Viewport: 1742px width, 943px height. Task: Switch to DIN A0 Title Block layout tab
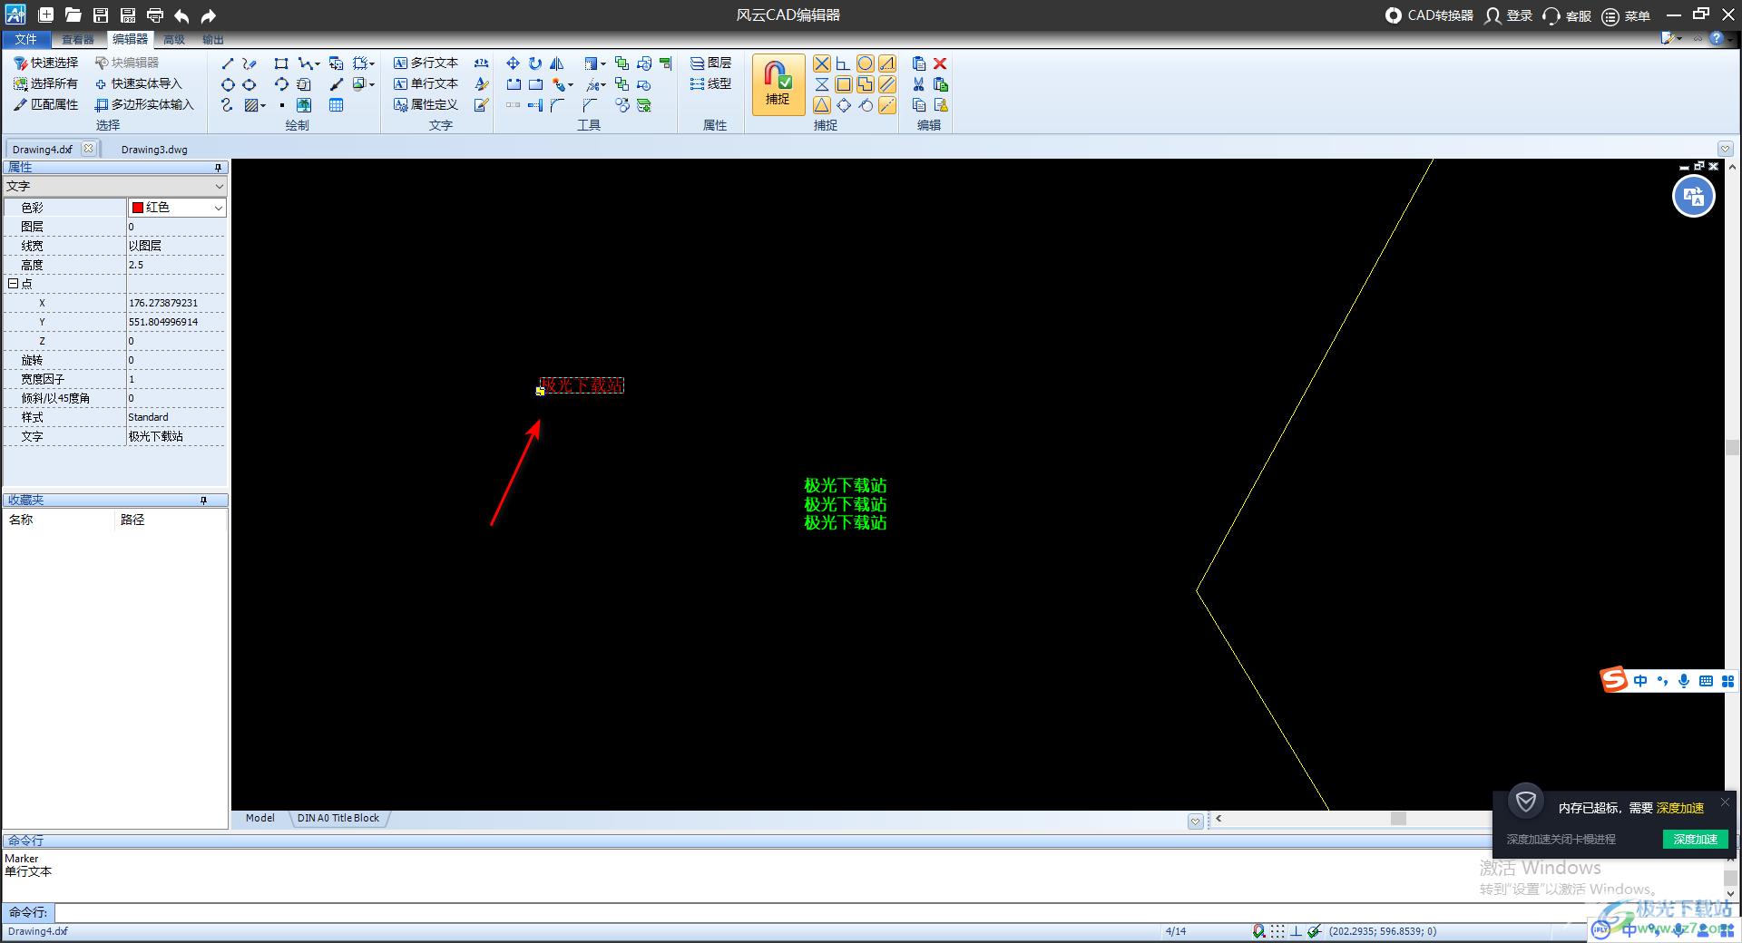[338, 818]
